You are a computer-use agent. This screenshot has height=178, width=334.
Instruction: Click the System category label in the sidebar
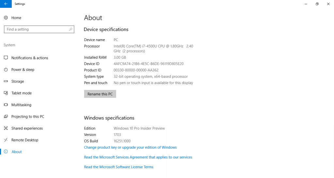[x=9, y=45]
